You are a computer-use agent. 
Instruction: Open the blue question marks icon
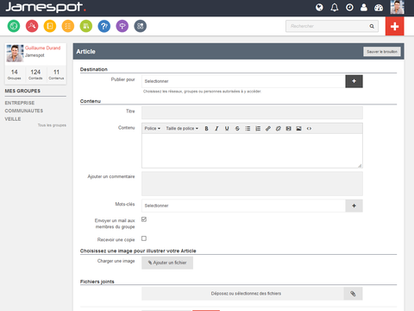tap(104, 26)
